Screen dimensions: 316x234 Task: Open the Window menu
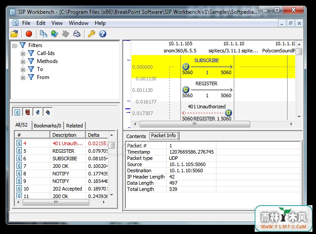[x=79, y=23]
